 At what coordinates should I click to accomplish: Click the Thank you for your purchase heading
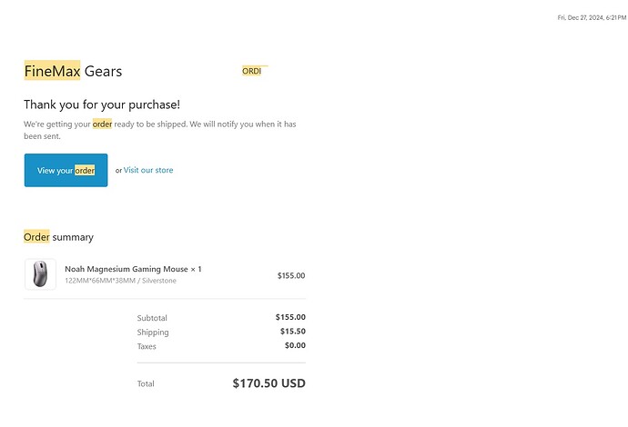[102, 104]
